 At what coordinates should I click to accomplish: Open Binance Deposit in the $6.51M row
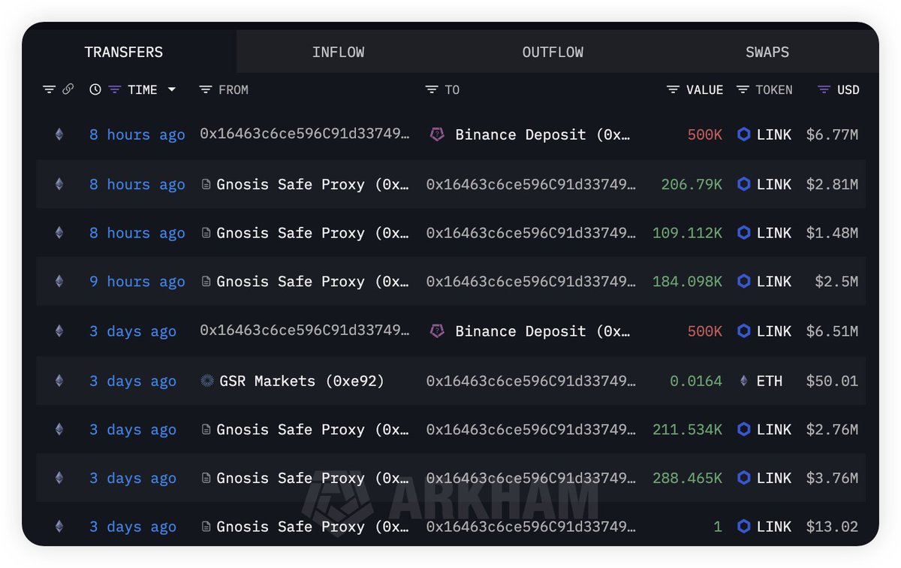(x=543, y=331)
